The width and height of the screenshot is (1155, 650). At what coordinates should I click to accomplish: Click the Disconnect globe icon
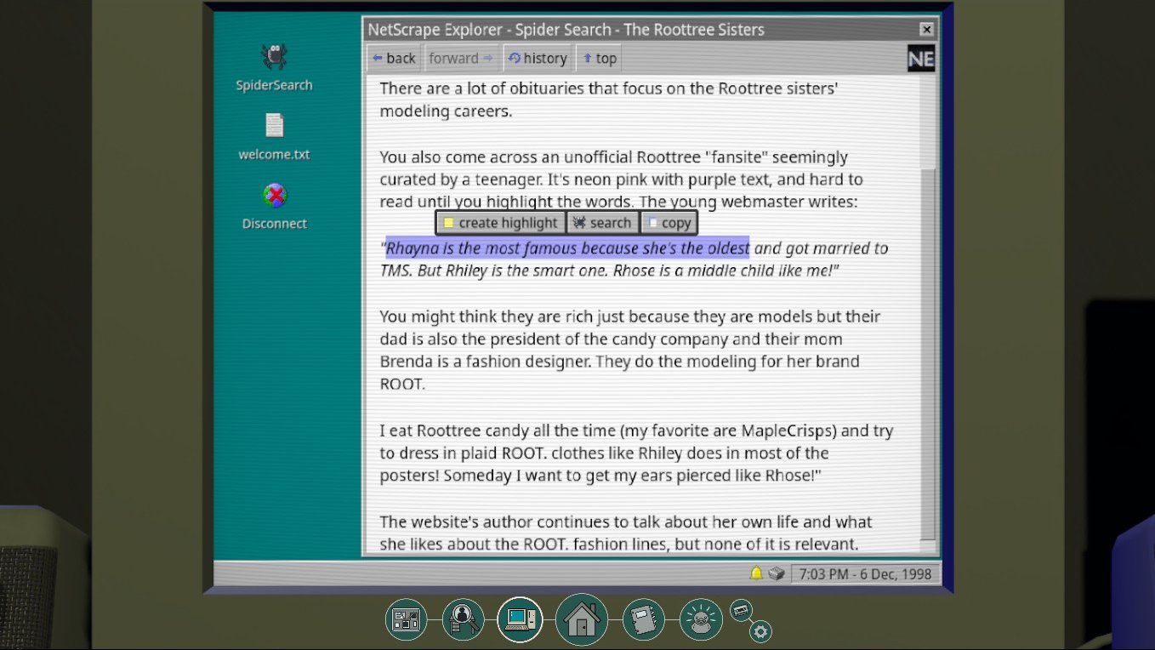click(x=275, y=197)
